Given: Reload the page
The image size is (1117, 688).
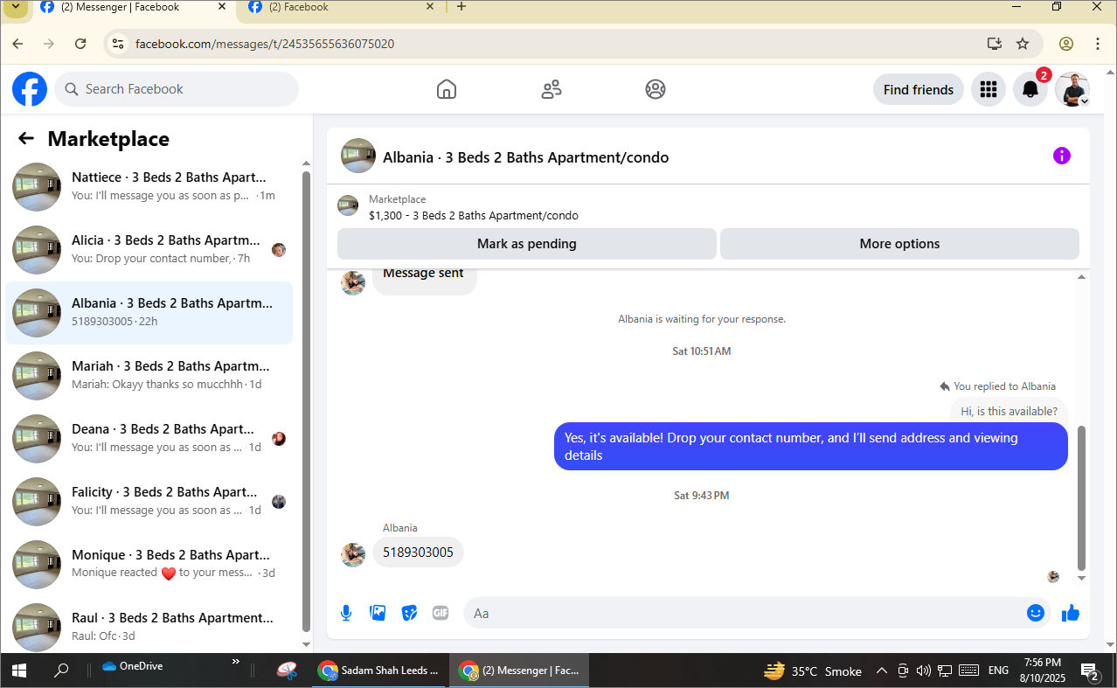Looking at the screenshot, I should (x=80, y=44).
